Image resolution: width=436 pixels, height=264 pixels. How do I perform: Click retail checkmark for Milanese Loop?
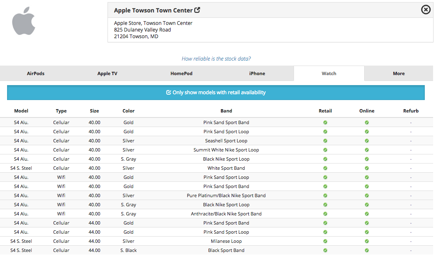(325, 241)
